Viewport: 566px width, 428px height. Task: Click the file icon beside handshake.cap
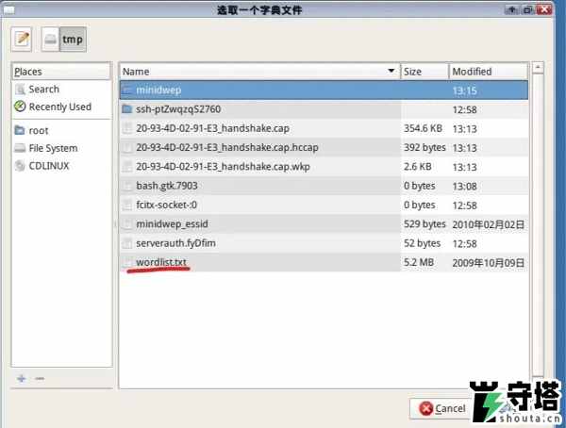tap(127, 128)
